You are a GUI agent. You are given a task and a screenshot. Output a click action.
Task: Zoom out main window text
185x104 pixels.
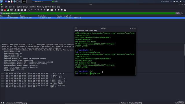(x=59, y=10)
